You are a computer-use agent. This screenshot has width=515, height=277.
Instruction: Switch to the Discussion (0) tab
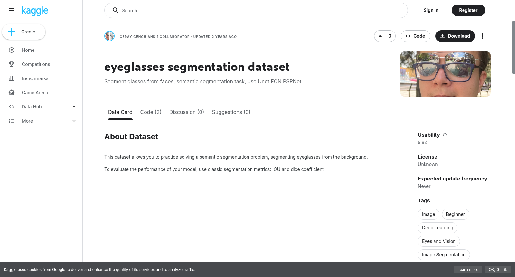[187, 112]
